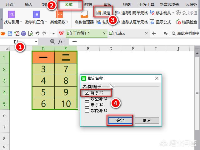The image size is (200, 150).
Task: Click the 公式求值 evaluate formula command
Action: pyautogui.click(x=187, y=13)
